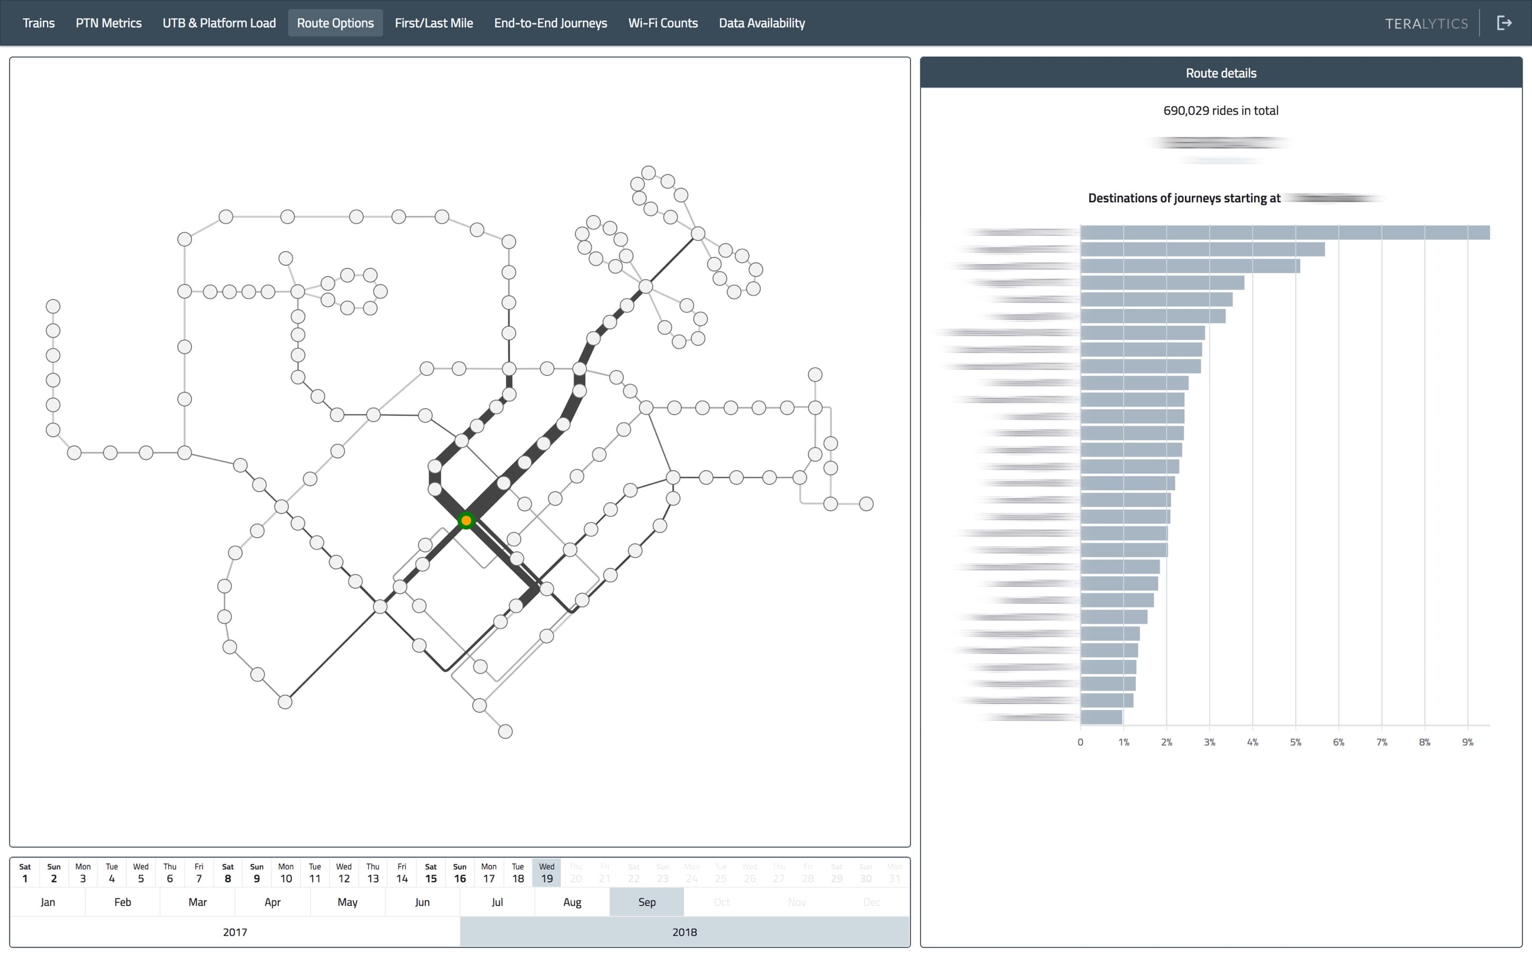Click the green-orange highlighted station node

(466, 520)
